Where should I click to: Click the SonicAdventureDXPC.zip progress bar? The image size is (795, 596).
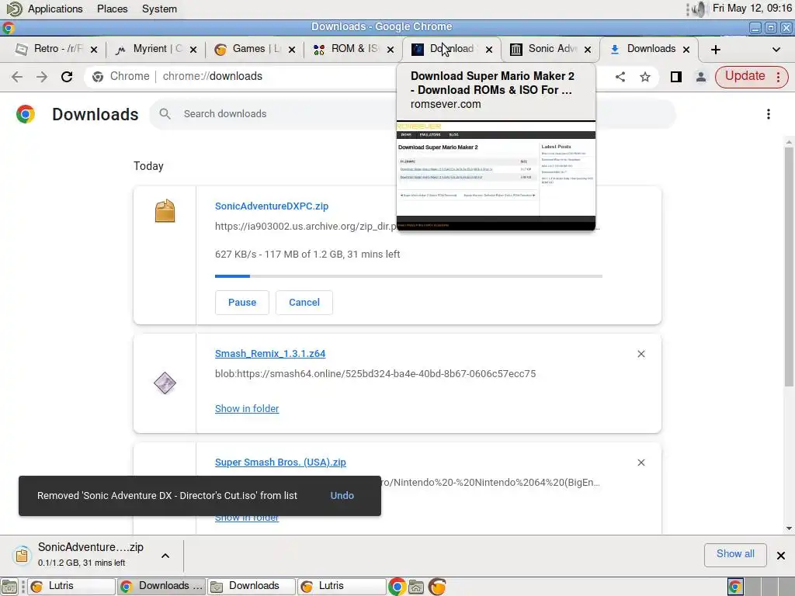[x=408, y=276]
